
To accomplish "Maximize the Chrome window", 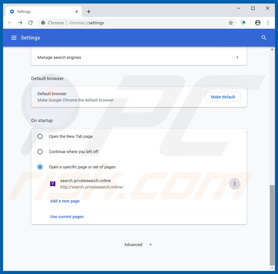I will point(253,8).
